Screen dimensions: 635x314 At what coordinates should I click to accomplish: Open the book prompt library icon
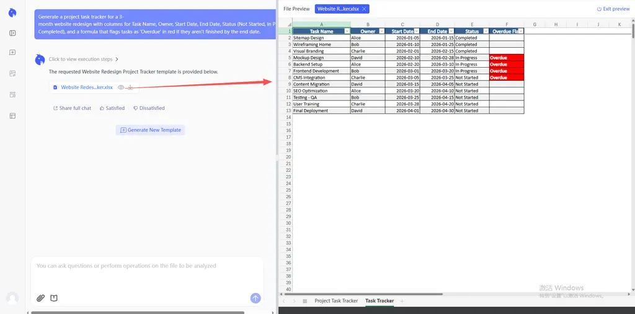54,298
